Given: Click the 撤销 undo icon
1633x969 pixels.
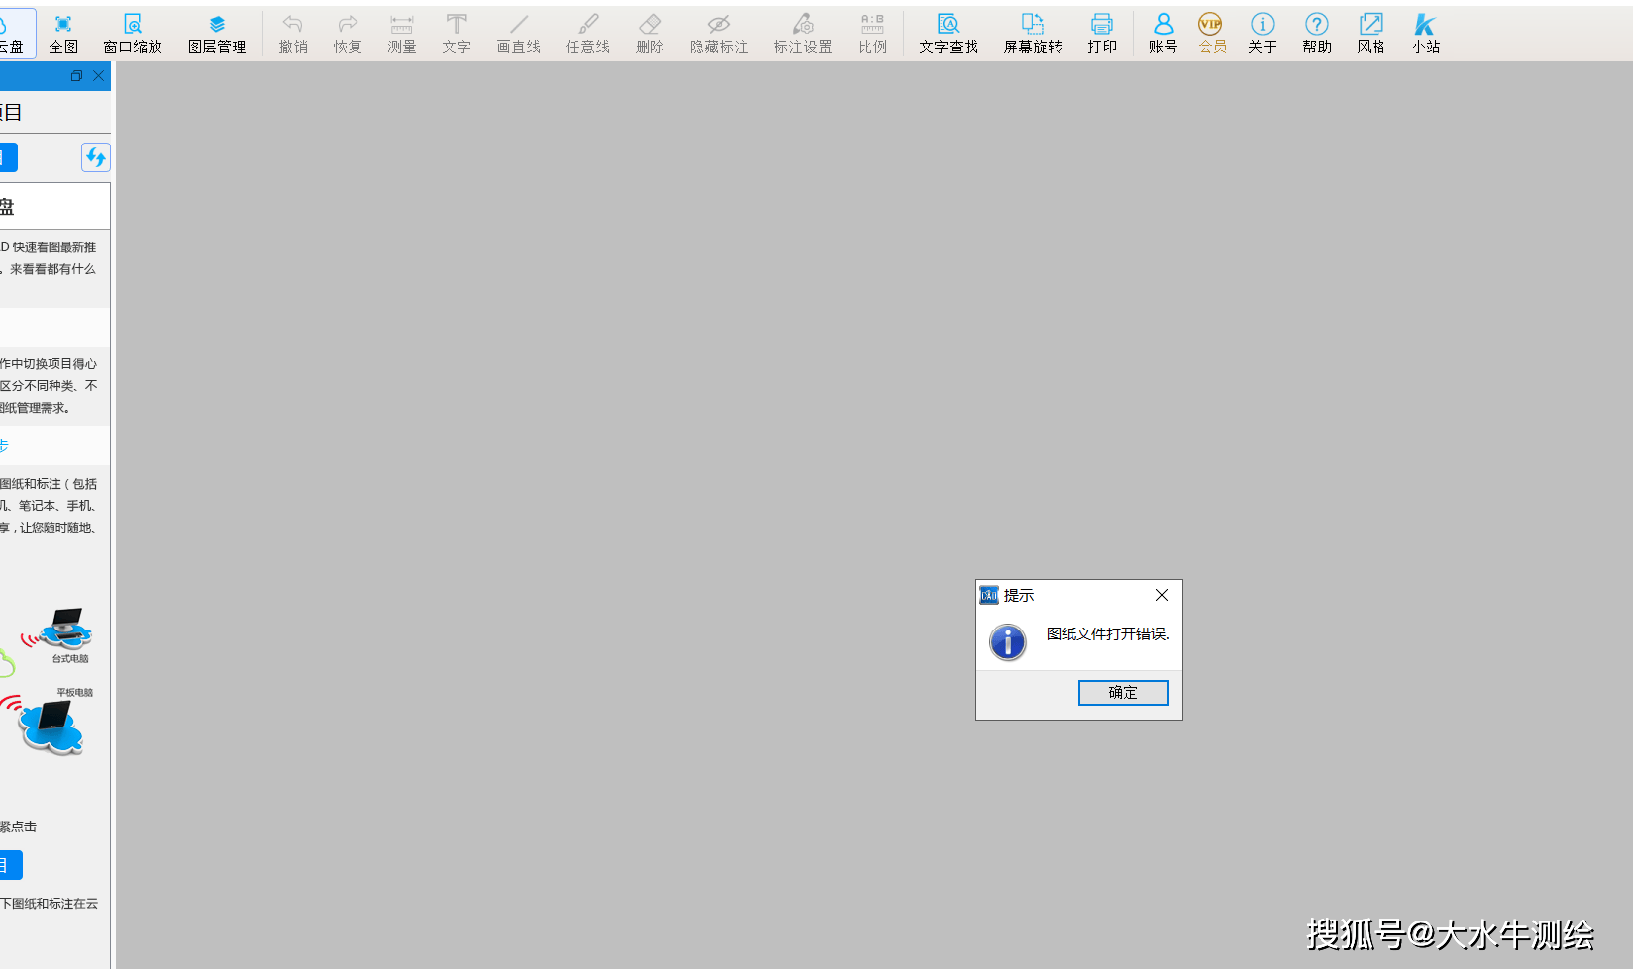Looking at the screenshot, I should (x=293, y=34).
